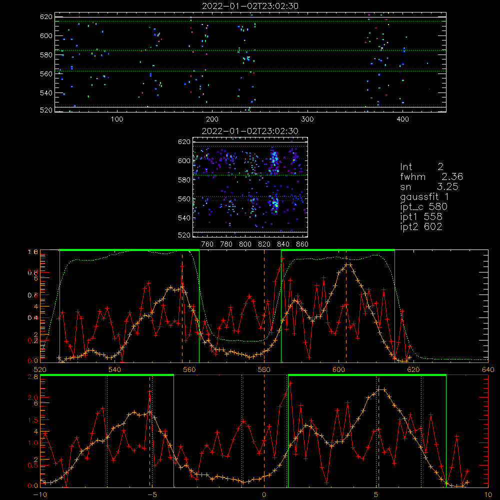Image resolution: width=500 pixels, height=500 pixels.
Task: Select the 'Int 2' parameter text
Action: tap(421, 166)
